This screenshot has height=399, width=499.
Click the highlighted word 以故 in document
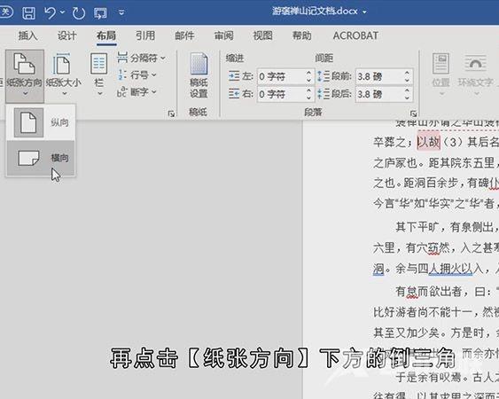point(429,142)
